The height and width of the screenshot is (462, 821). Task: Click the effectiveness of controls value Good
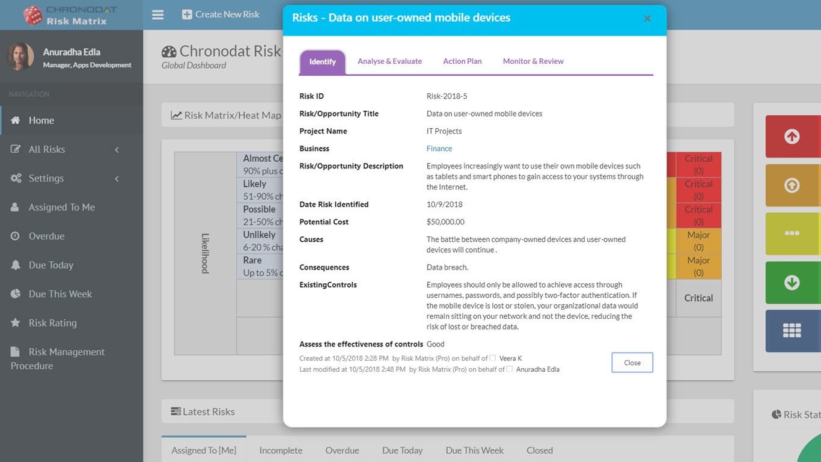tap(436, 344)
